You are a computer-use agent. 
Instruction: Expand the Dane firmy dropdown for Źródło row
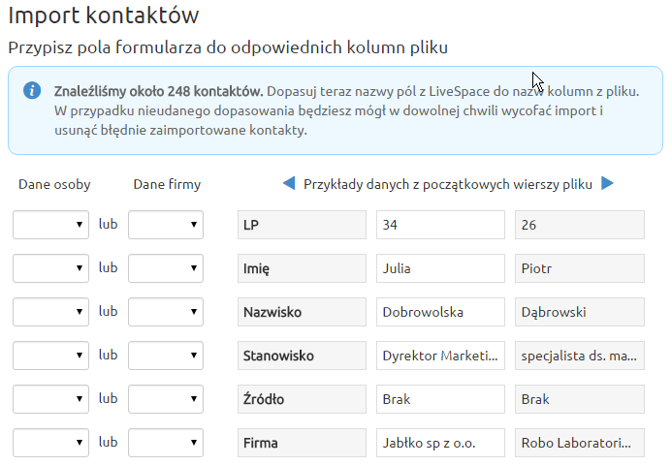tap(166, 399)
